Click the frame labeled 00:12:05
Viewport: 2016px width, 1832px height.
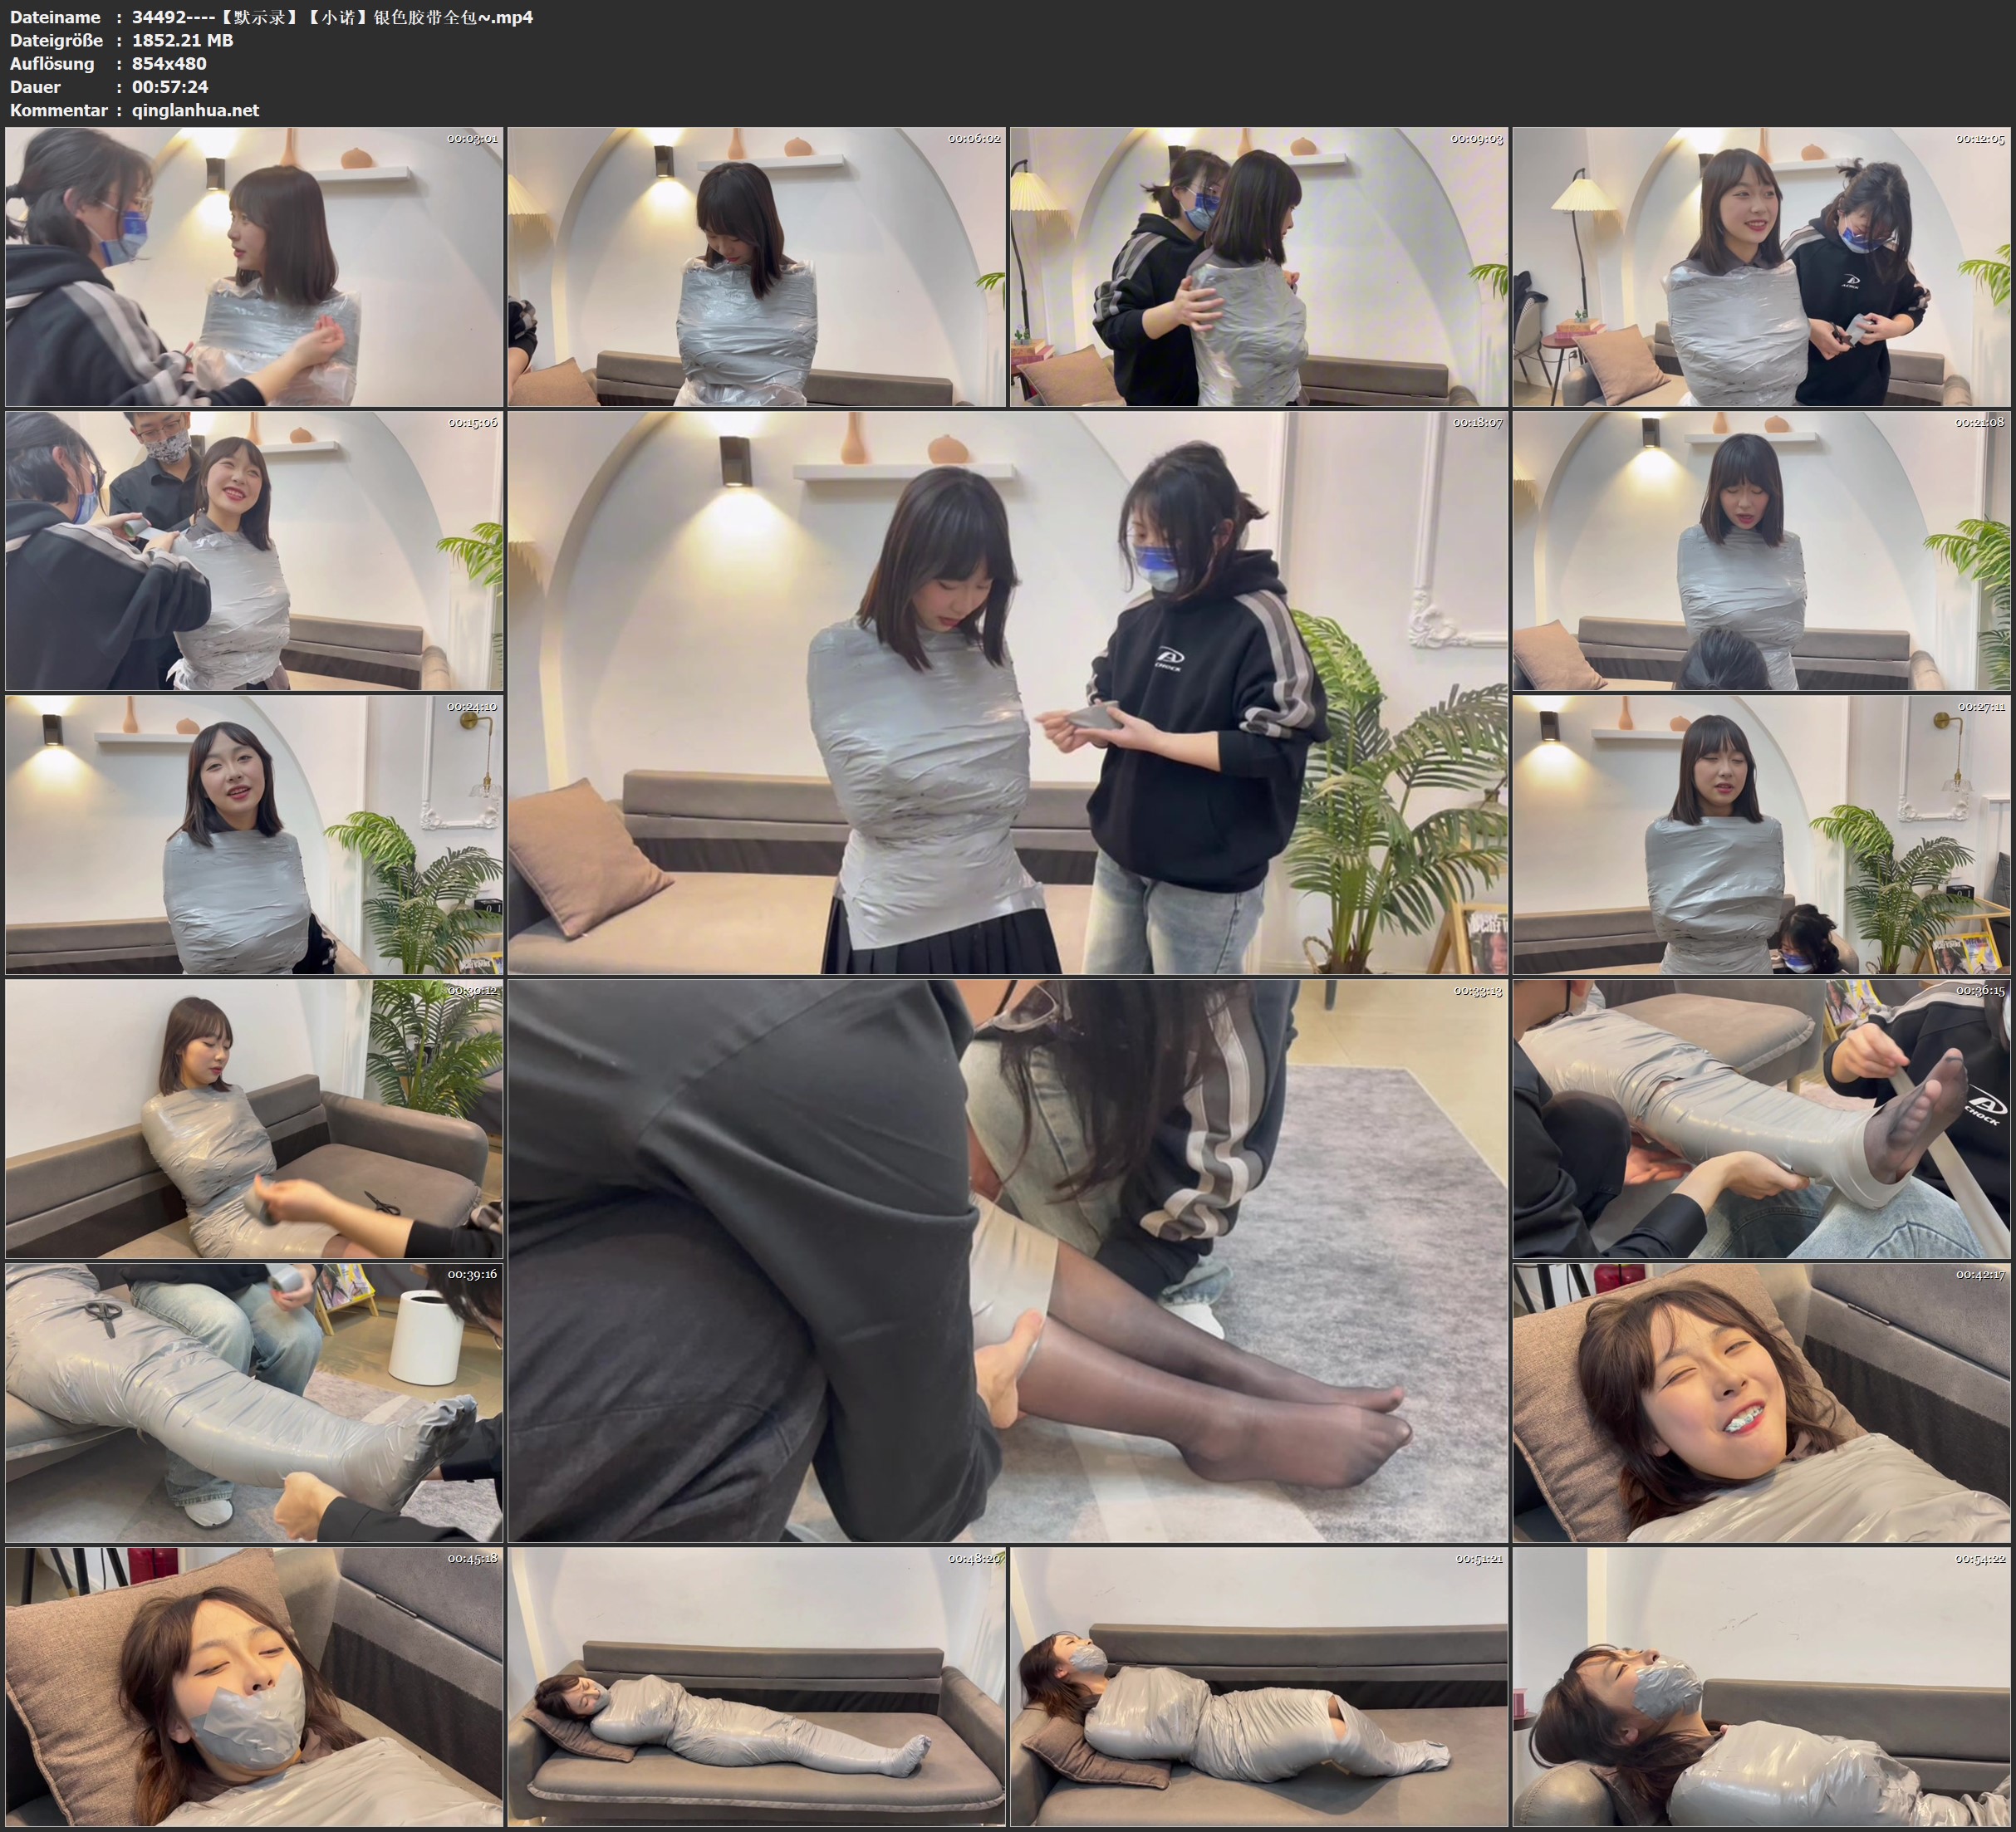1761,266
